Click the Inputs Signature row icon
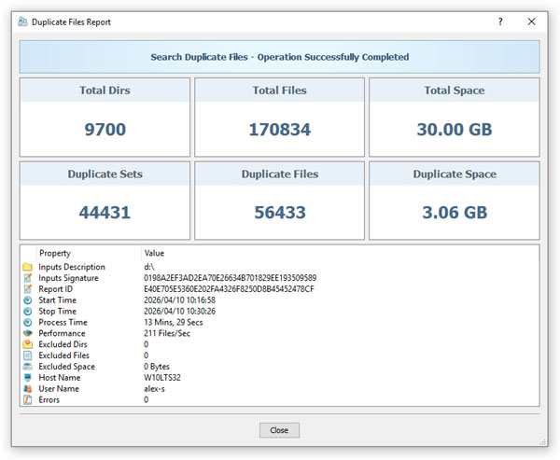This screenshot has width=560, height=460. click(x=27, y=278)
